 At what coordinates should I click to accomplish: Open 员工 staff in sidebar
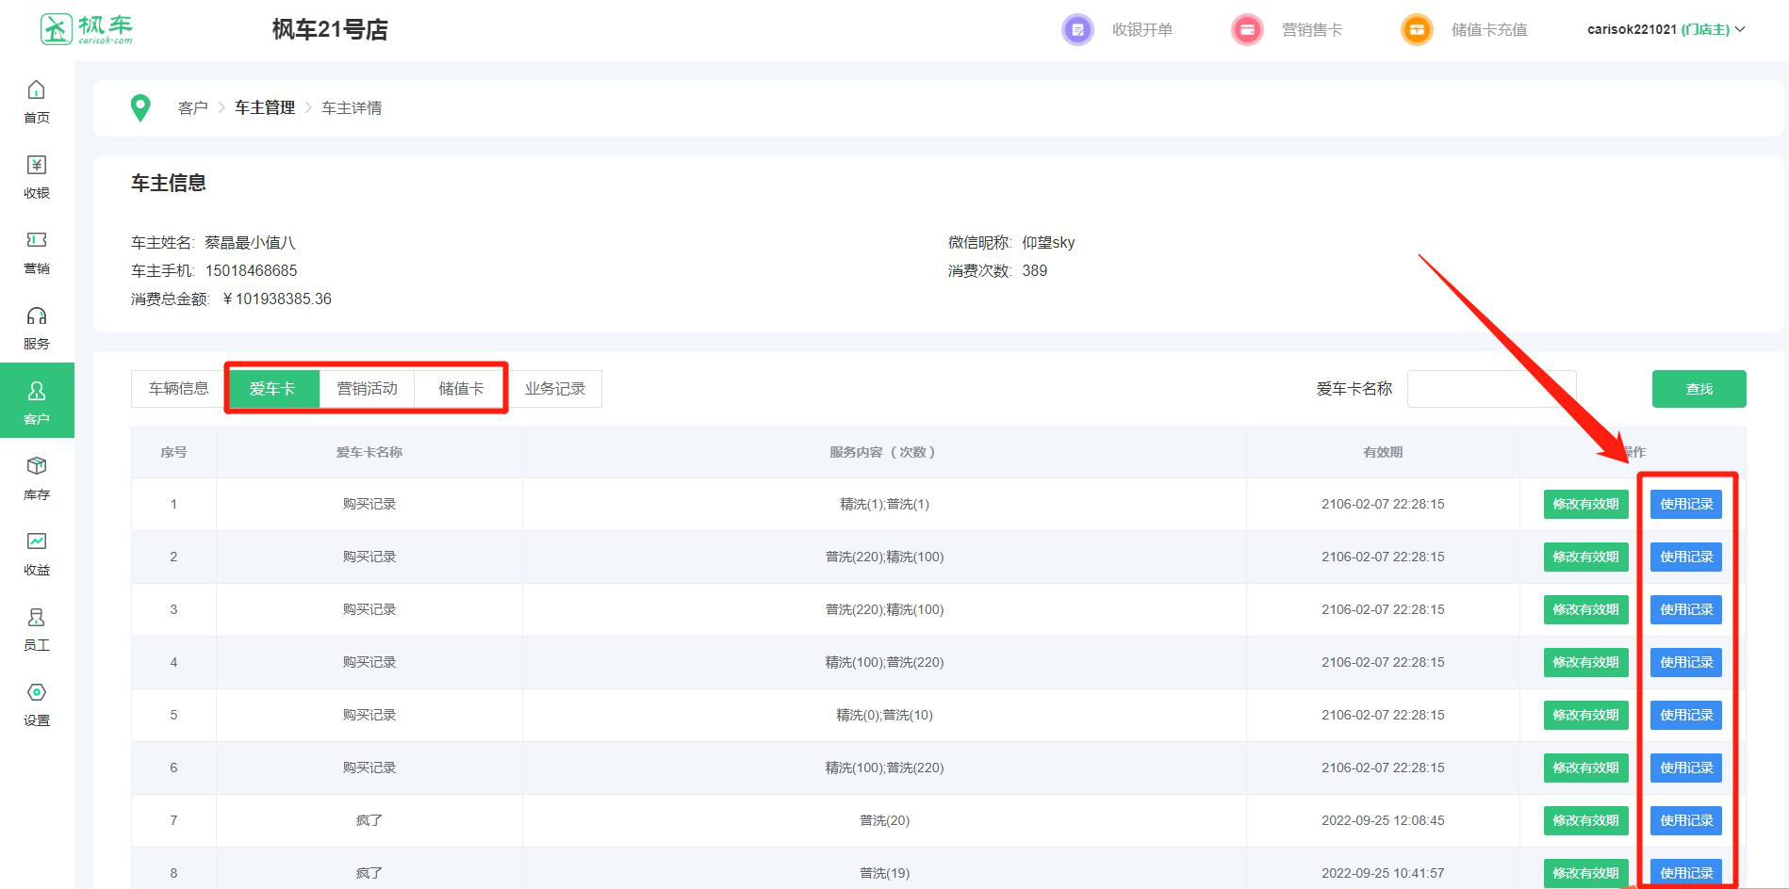coord(37,629)
